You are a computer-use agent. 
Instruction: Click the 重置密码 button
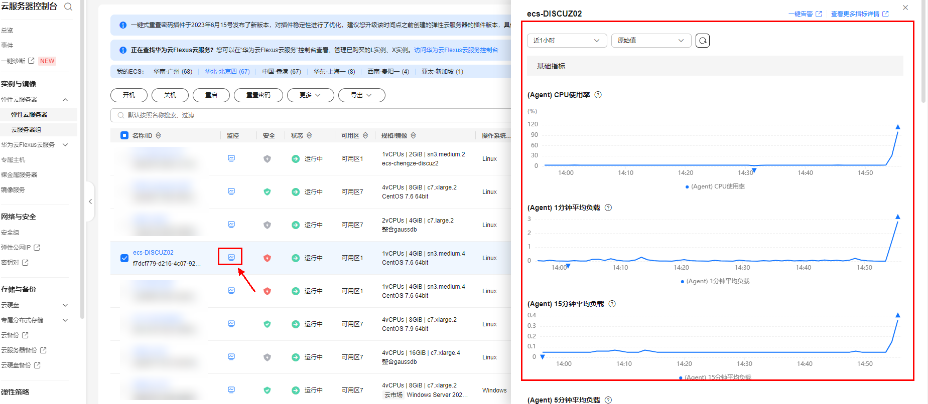tap(258, 95)
